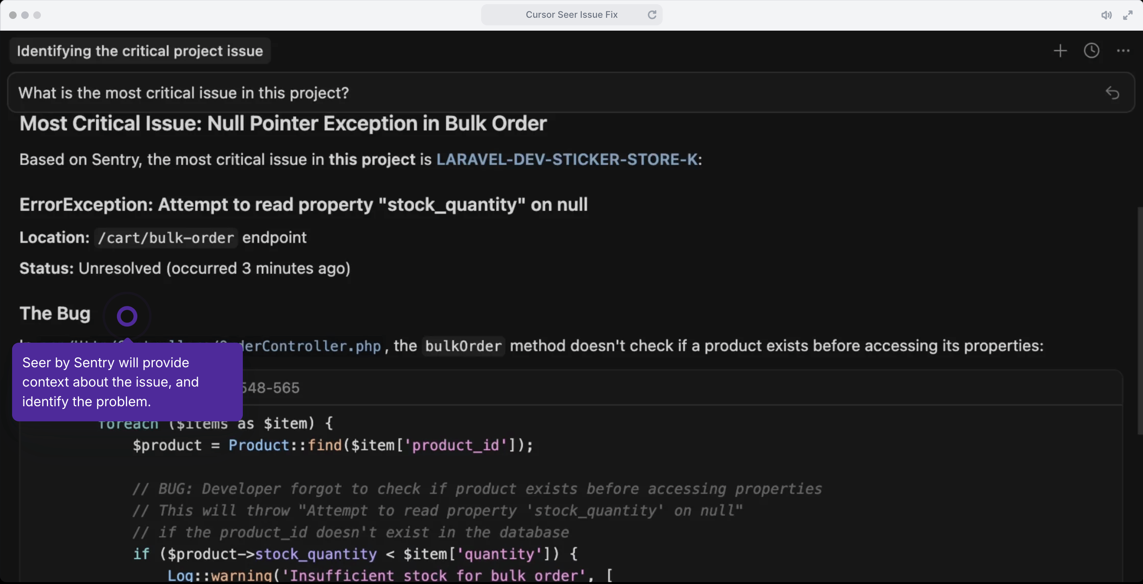Click the 'Most Critical Issue' heading
Image resolution: width=1143 pixels, height=584 pixels.
283,123
